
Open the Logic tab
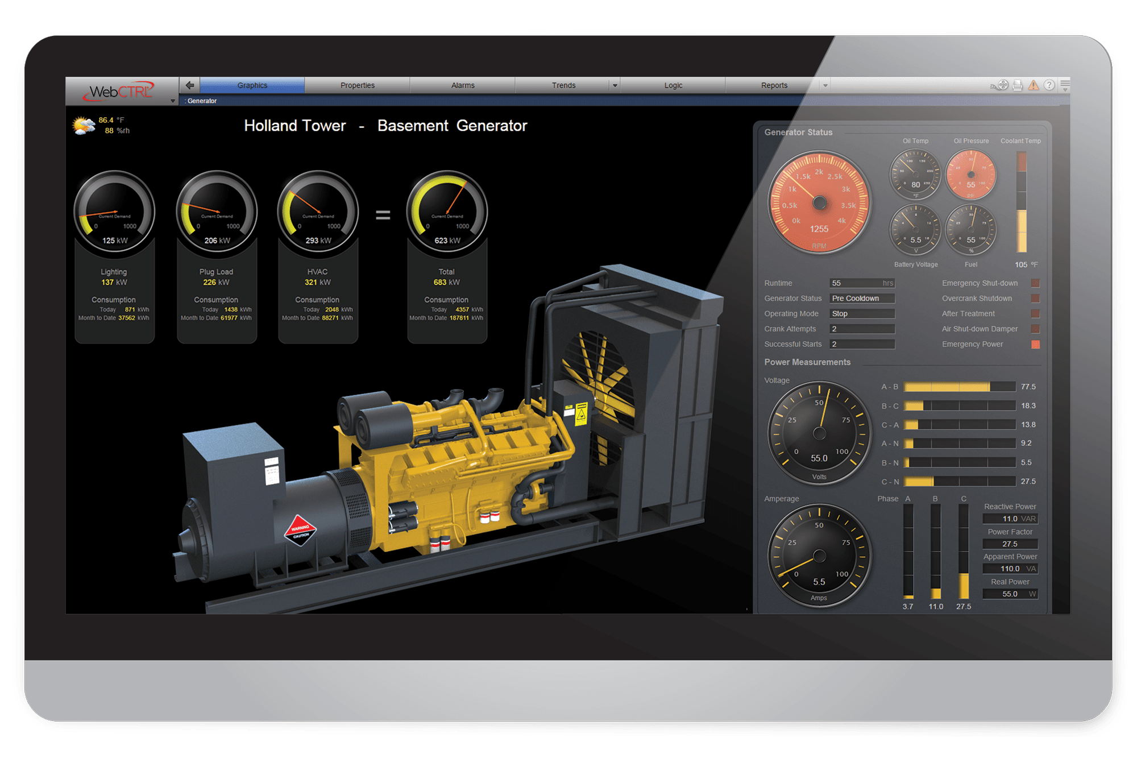(673, 85)
